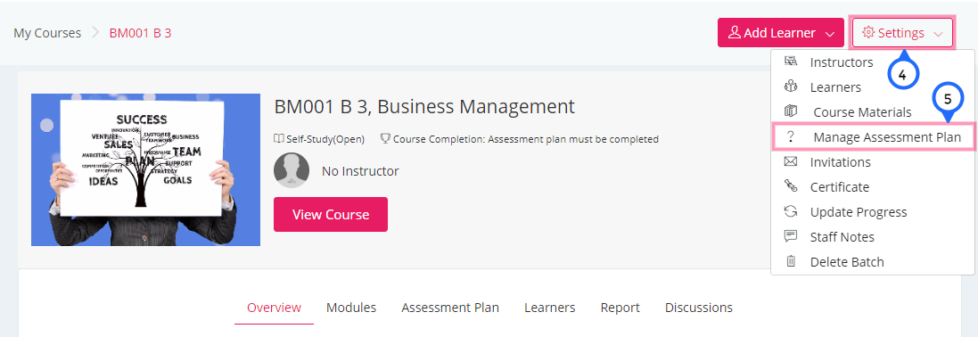Click the Learners menu icon
978x337 pixels.
(x=790, y=86)
